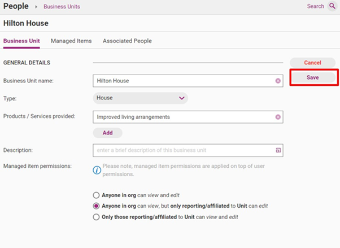Click the Improved living arrangements text box
340x248 pixels.
point(181,117)
